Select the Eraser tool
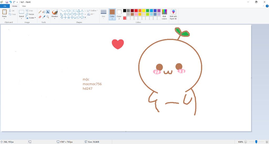The width and height of the screenshot is (269, 144). click(40, 17)
